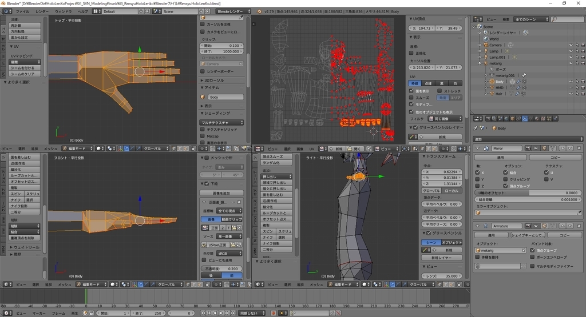Click the metarig armature icon in outliner
This screenshot has width=586, height=317.
[486, 63]
